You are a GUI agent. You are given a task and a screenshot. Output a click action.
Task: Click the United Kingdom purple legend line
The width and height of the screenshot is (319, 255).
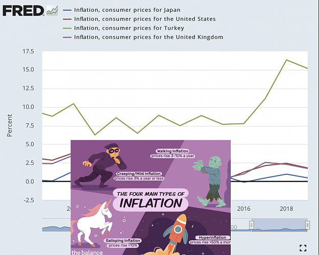pos(67,37)
